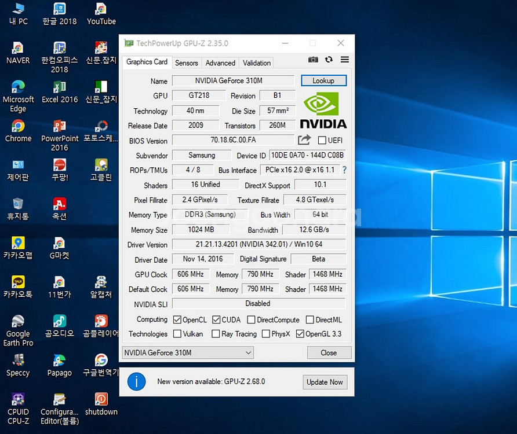Click the GPU-Z refresh icon

coord(329,60)
